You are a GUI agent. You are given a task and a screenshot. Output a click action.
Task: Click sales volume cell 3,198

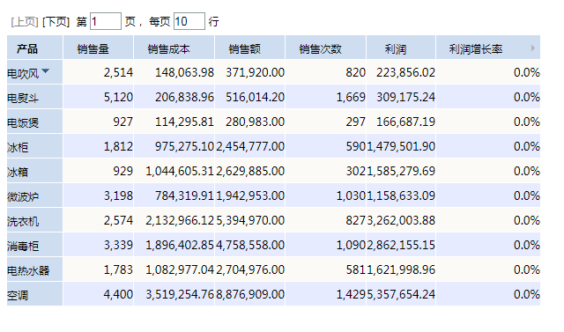click(98, 196)
